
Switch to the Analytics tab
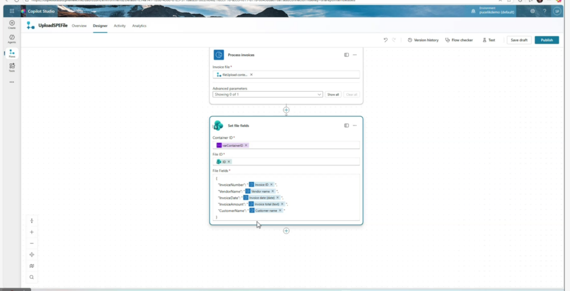click(x=139, y=26)
